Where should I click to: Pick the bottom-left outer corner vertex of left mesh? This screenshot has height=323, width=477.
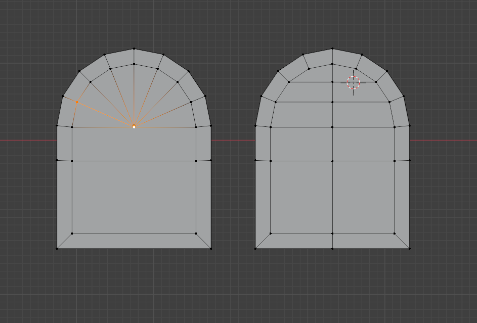(x=57, y=248)
